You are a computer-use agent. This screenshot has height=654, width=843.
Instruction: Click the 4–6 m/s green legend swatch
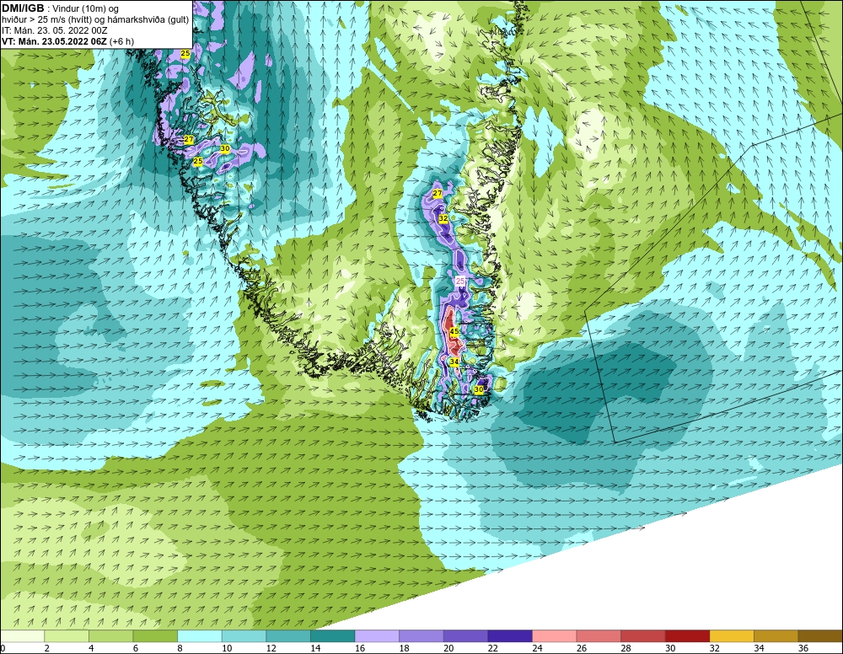110,636
